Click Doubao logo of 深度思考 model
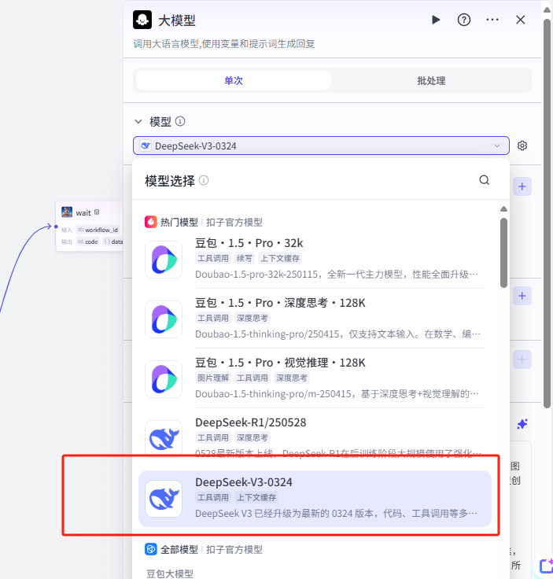553x579 pixels. [x=164, y=319]
